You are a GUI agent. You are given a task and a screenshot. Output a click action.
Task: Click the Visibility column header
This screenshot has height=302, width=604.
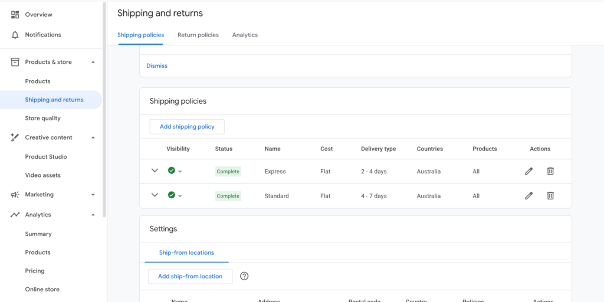click(178, 149)
